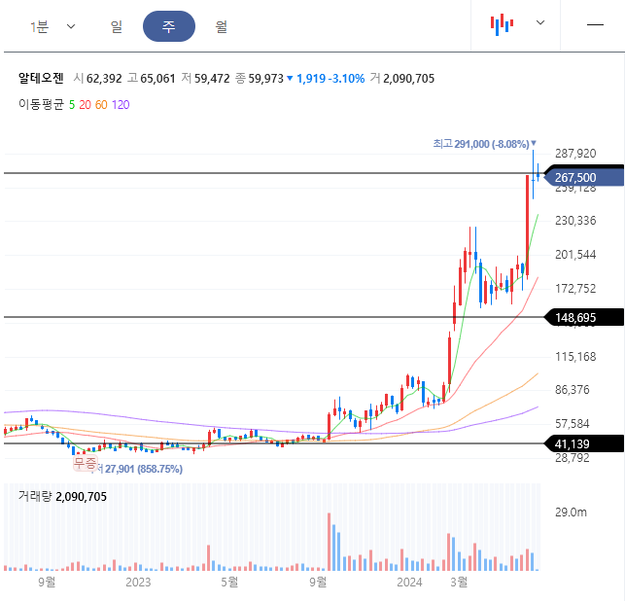Click the 2024 date axis label
Image resolution: width=625 pixels, height=601 pixels.
[x=409, y=583]
